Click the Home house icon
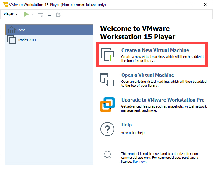 (x=12, y=30)
